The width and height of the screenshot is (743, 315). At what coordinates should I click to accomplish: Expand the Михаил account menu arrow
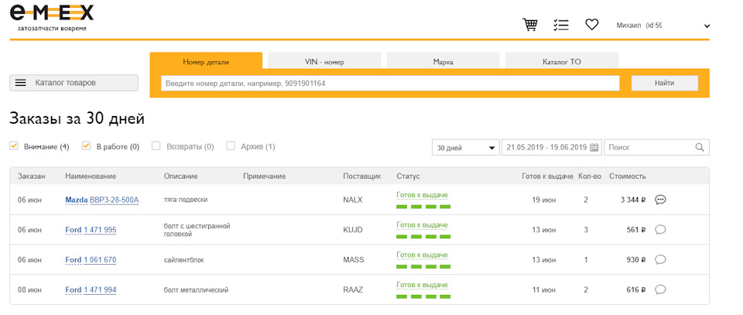click(x=707, y=26)
